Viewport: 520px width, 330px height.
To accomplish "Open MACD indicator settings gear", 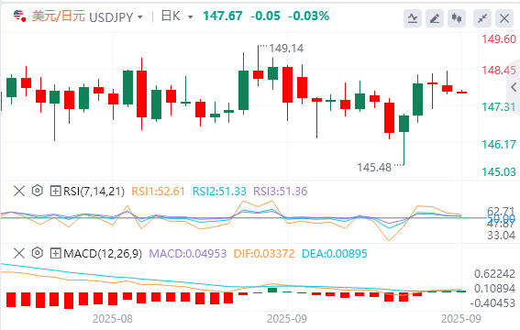I will pos(38,254).
